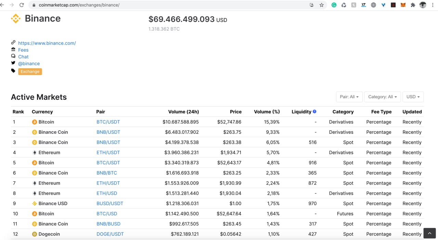Click the Liquidity info question-mark icon
This screenshot has height=240, width=438.
pyautogui.click(x=314, y=111)
